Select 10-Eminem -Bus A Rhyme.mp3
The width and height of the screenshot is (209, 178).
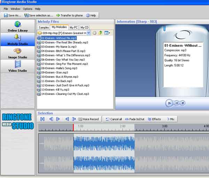click(x=58, y=77)
